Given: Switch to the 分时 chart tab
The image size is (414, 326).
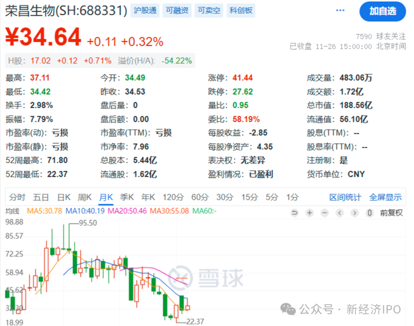Looking at the screenshot, I should 17,197.
